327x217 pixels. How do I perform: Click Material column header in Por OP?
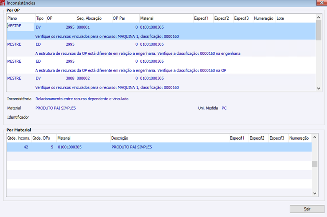[166, 18]
